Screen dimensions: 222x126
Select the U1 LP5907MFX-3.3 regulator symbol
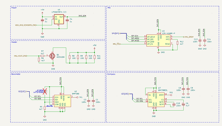click(x=59, y=19)
